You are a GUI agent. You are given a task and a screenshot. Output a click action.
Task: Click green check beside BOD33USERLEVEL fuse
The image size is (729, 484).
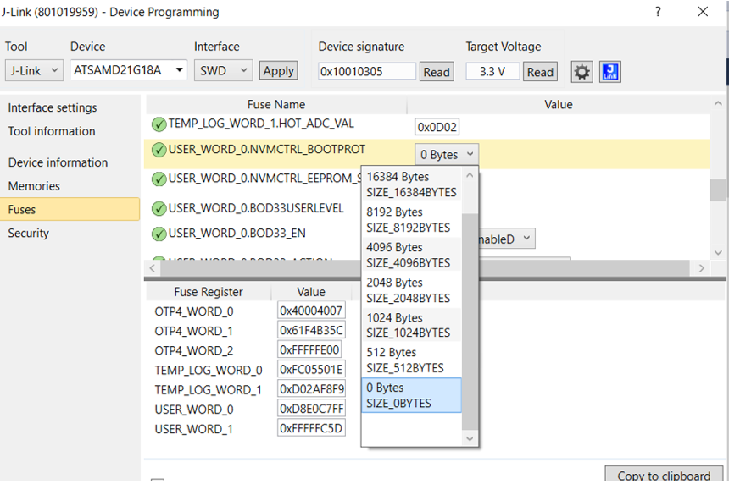(x=159, y=208)
